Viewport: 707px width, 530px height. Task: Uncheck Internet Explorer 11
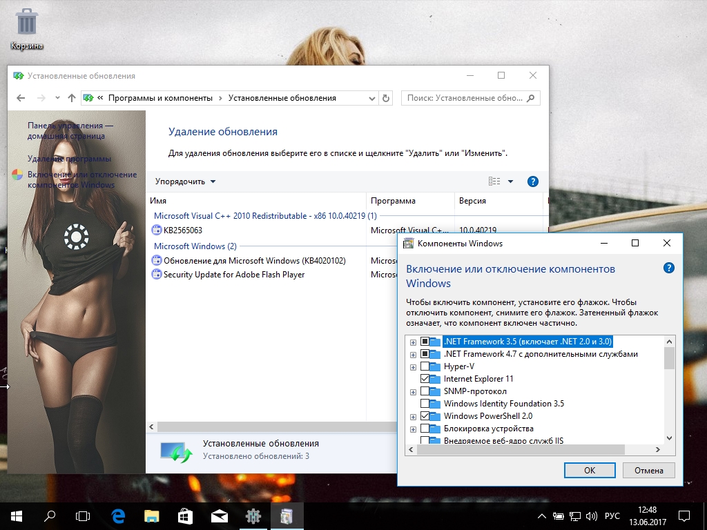coord(425,379)
